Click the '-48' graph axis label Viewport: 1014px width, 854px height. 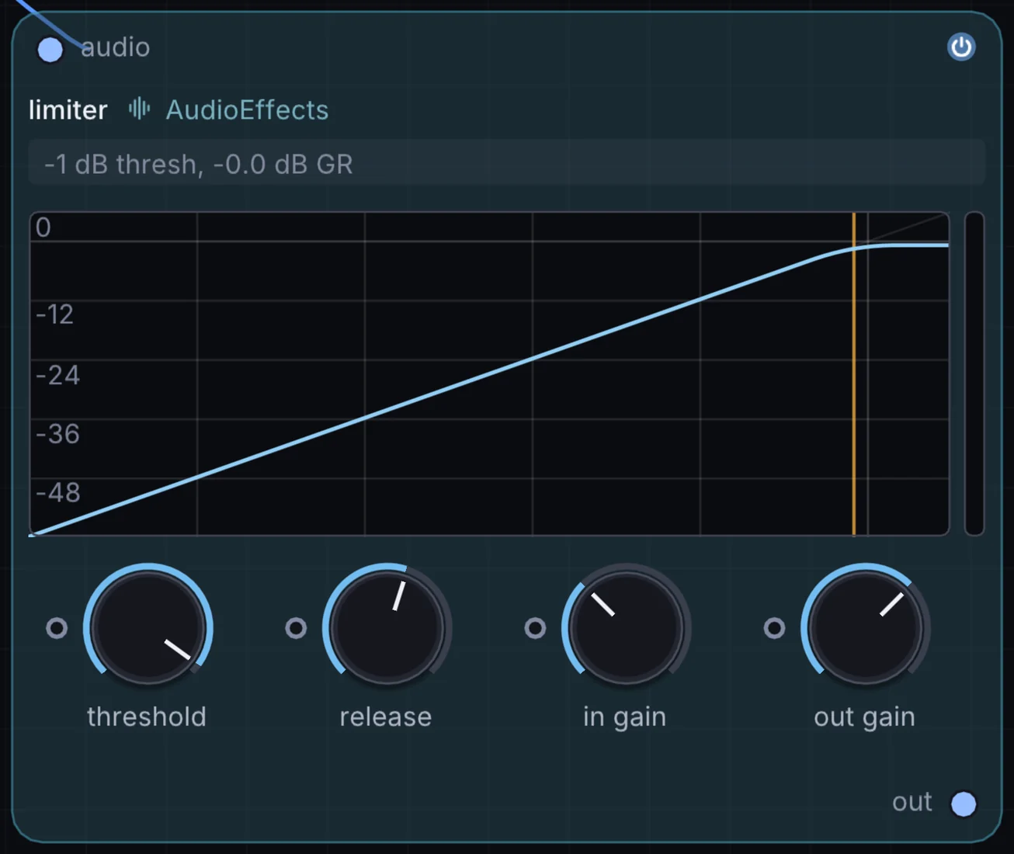[58, 492]
